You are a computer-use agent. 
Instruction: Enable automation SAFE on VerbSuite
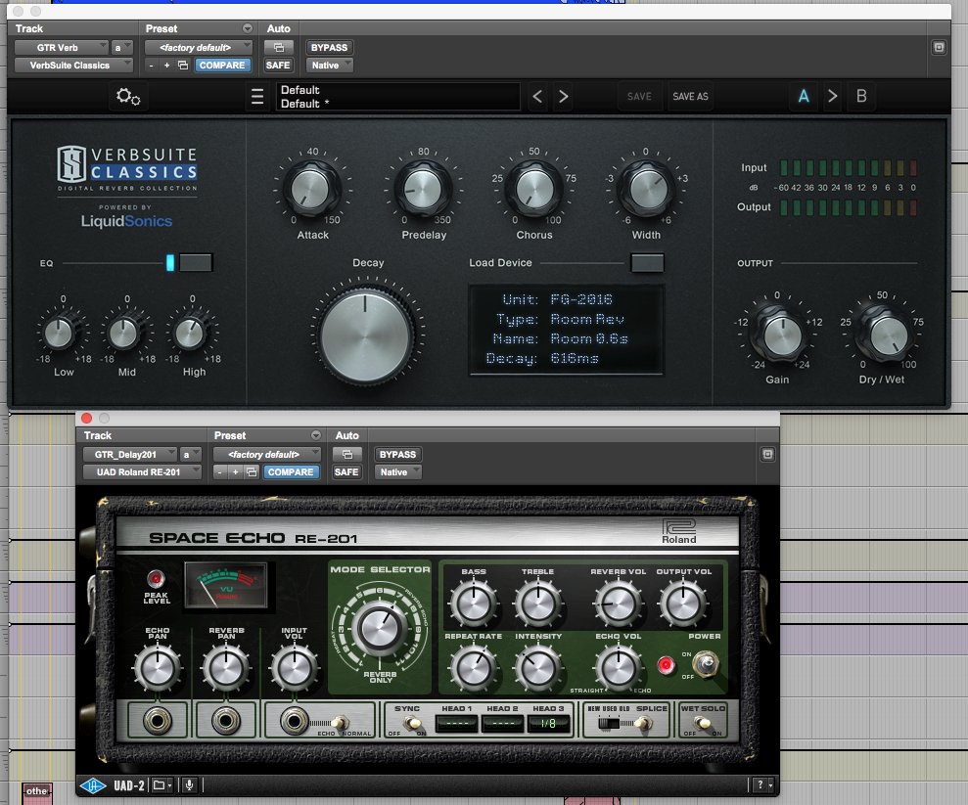point(278,65)
